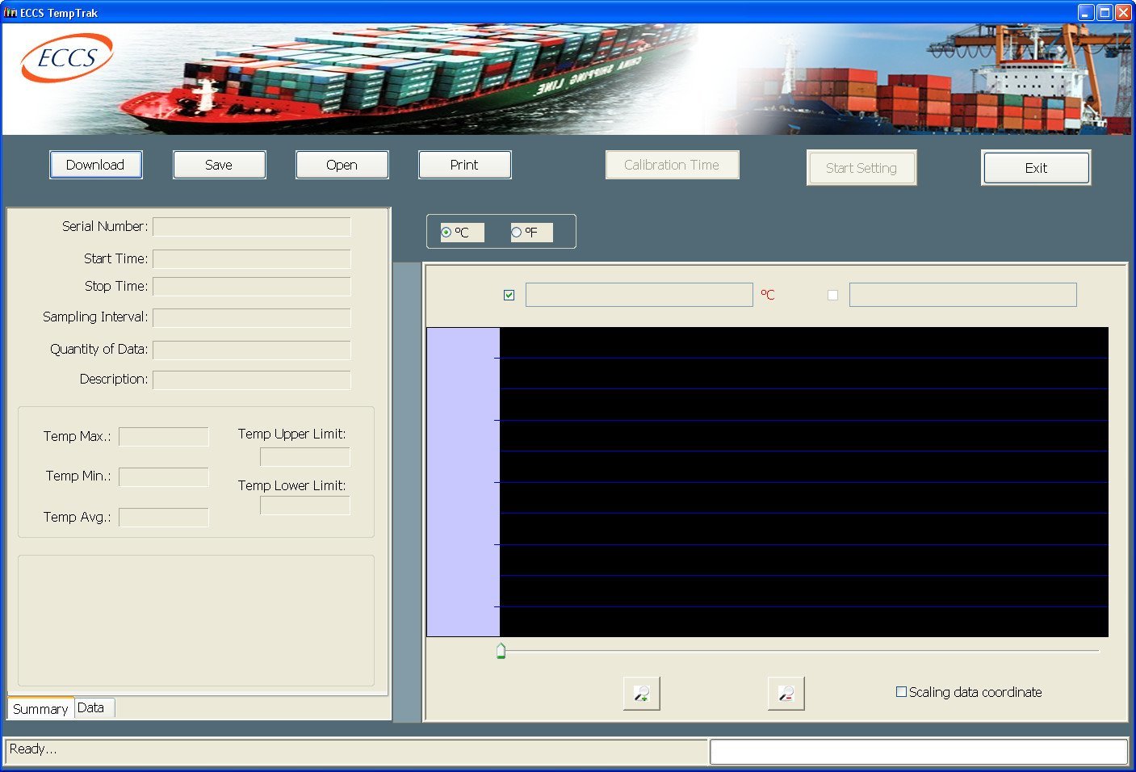Maximize the ECCS TempTrak window
The image size is (1136, 772).
click(1105, 12)
